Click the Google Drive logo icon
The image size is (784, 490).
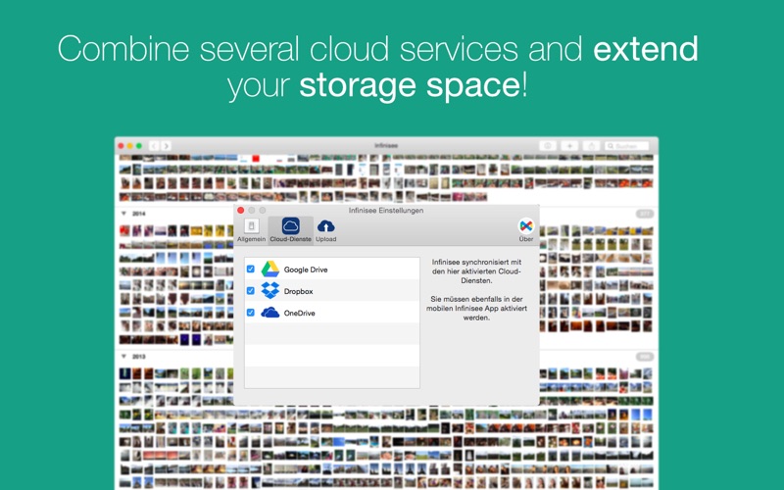pyautogui.click(x=270, y=269)
